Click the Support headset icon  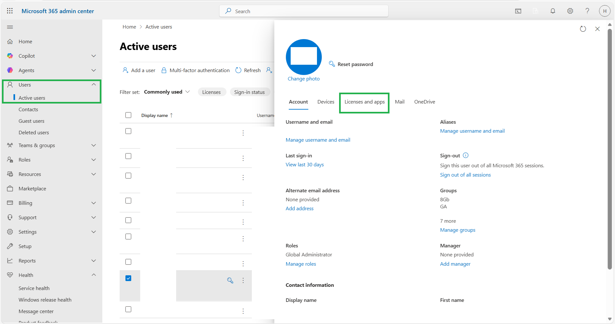[10, 217]
